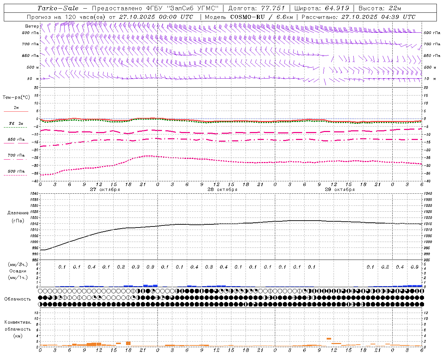Click the Ветер label of the wind panel
442x353 pixels.
click(x=32, y=26)
